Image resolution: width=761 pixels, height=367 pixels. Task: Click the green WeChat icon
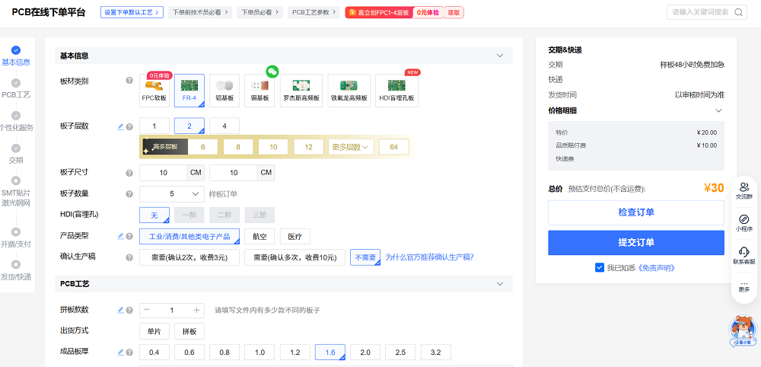[x=272, y=72]
